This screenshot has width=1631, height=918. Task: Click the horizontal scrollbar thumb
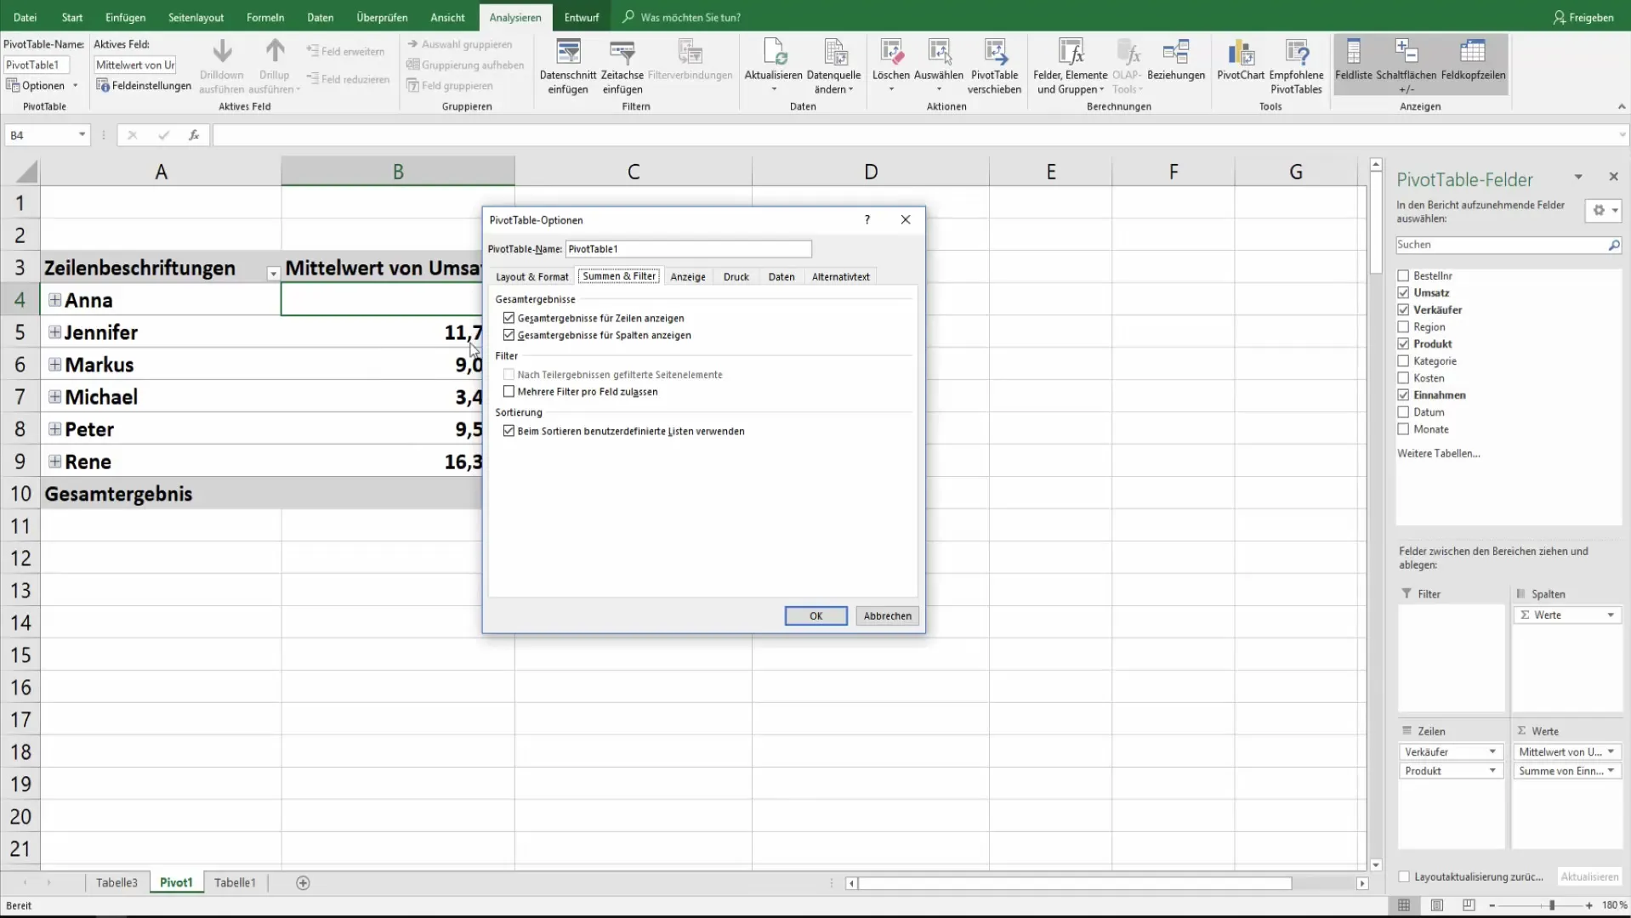point(1075,883)
